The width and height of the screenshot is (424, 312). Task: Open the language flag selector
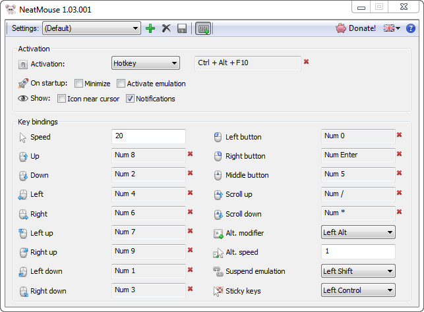[x=392, y=28]
